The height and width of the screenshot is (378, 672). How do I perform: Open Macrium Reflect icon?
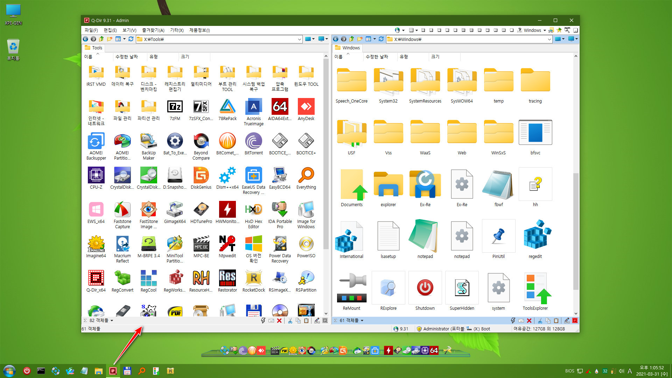click(x=122, y=250)
